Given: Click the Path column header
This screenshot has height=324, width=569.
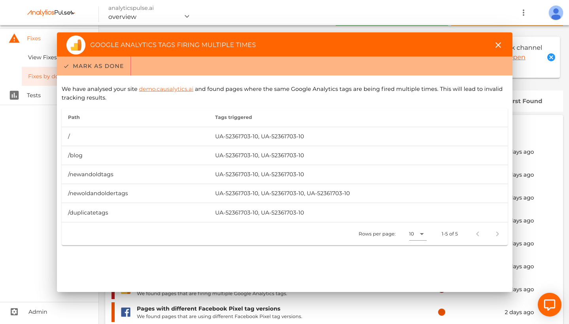Looking at the screenshot, I should coord(74,117).
